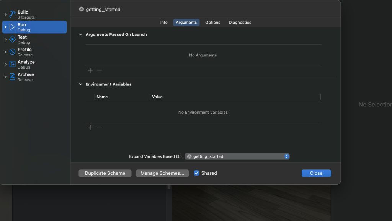This screenshot has width=392, height=221.
Task: Click Duplicate Scheme button
Action: coord(105,173)
